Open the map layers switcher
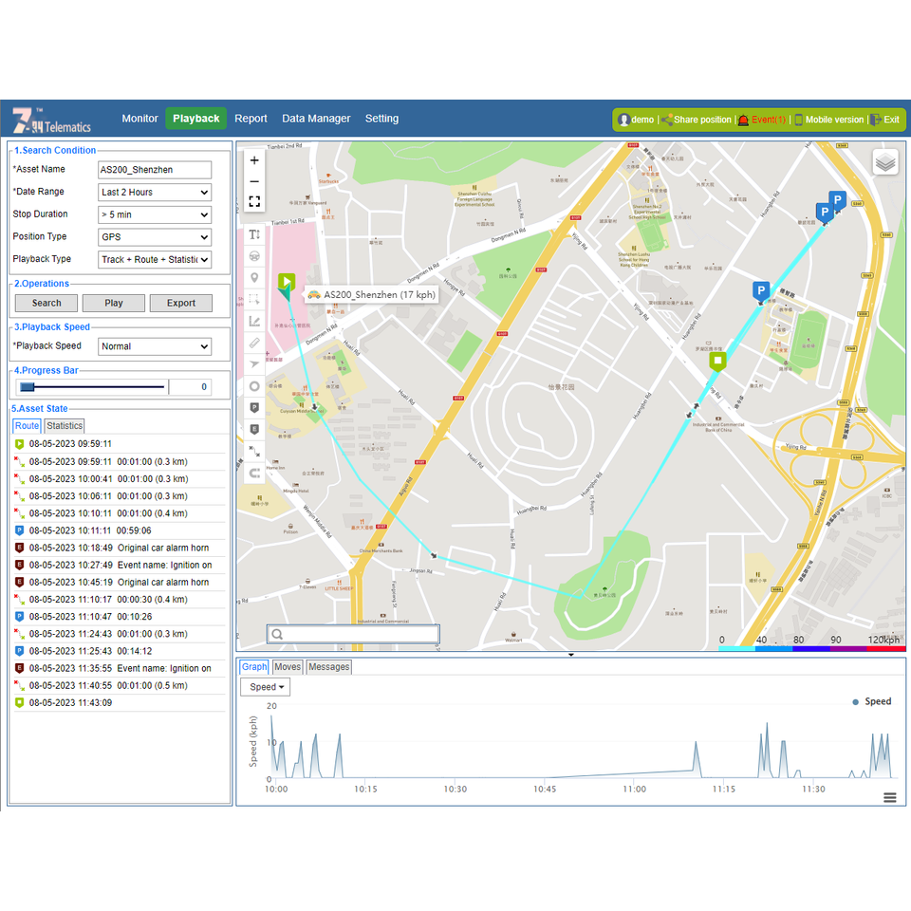The image size is (911, 911). click(x=885, y=162)
